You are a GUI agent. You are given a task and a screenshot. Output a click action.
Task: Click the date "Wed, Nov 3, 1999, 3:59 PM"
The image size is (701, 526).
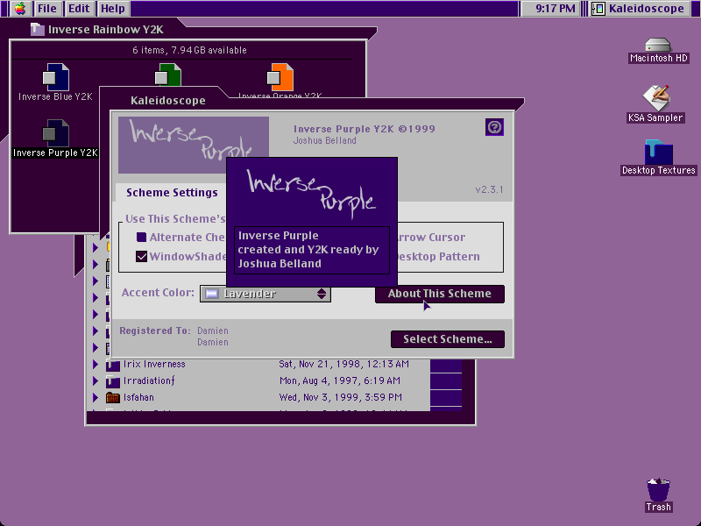[x=341, y=397]
